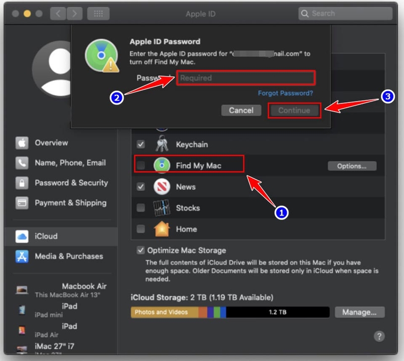Select the Macbook Air device entry
This screenshot has width=404, height=361.
click(61, 290)
